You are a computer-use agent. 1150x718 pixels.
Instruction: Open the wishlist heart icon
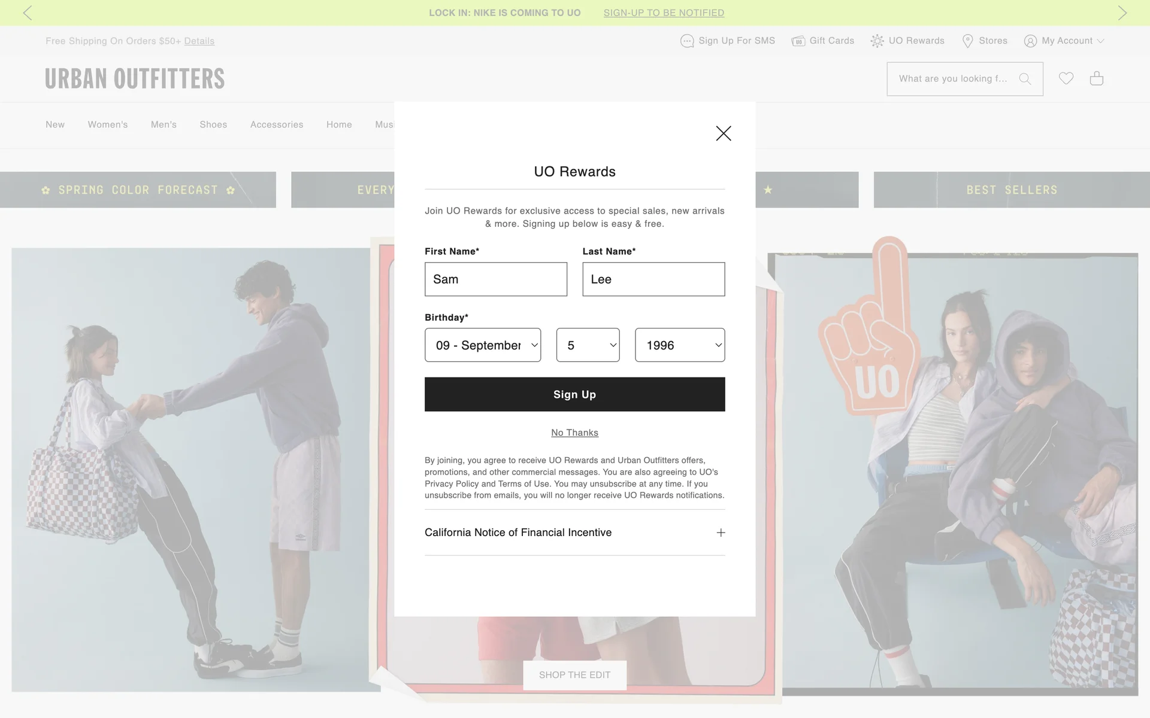tap(1066, 78)
